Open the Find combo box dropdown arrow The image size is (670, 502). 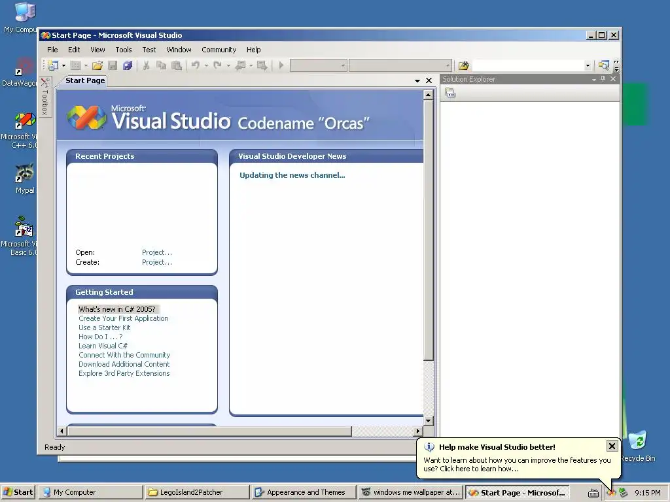tap(588, 65)
